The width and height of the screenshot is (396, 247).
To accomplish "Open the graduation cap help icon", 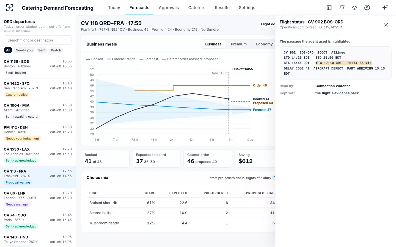I will click(x=354, y=8).
